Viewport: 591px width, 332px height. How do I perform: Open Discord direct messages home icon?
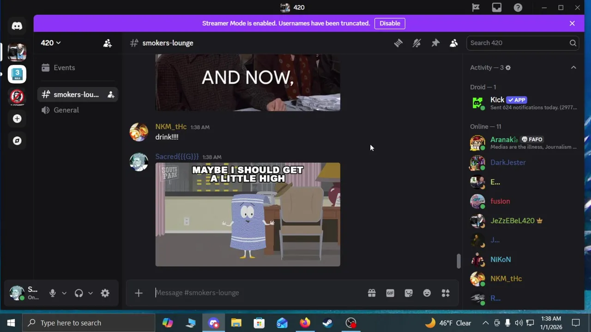point(17,26)
